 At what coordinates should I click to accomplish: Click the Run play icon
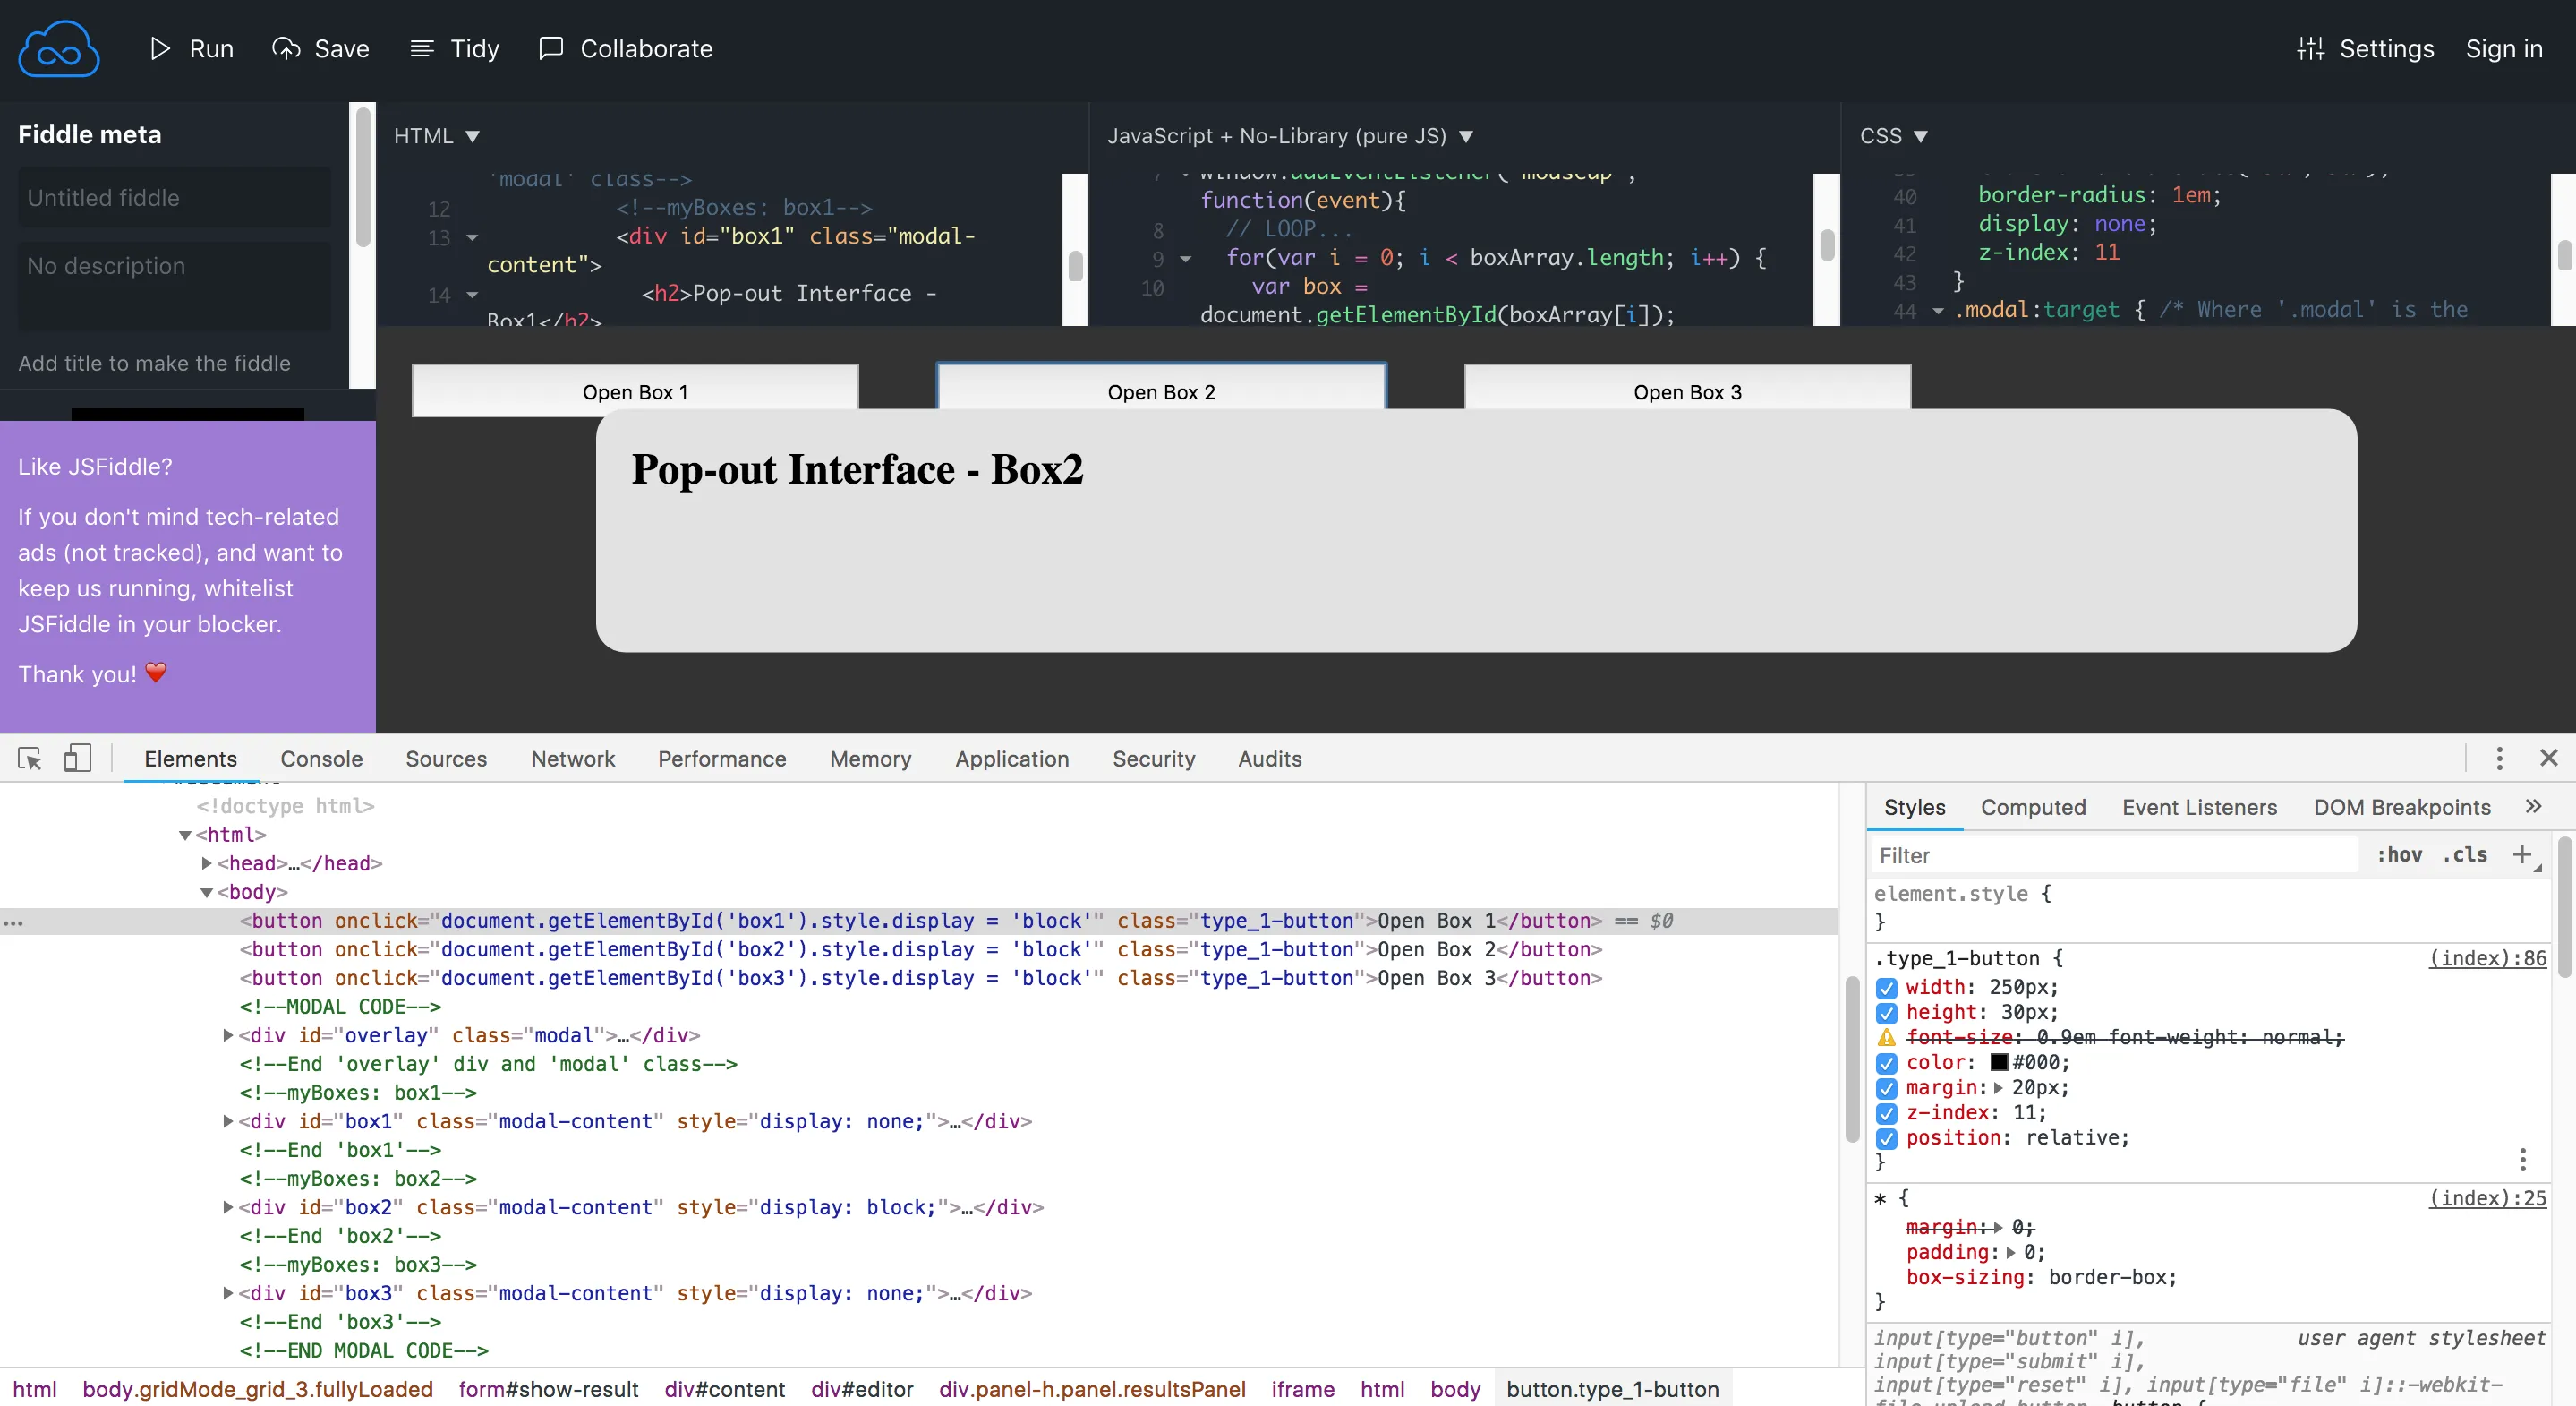pos(159,48)
